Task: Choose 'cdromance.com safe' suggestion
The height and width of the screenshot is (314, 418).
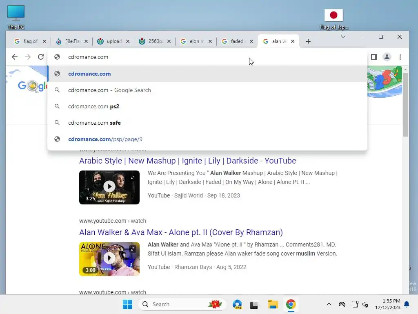Action: (x=207, y=123)
